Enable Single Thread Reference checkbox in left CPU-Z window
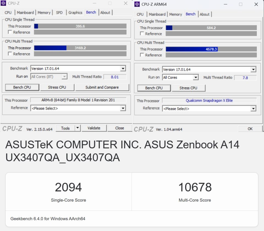 click(x=10, y=32)
